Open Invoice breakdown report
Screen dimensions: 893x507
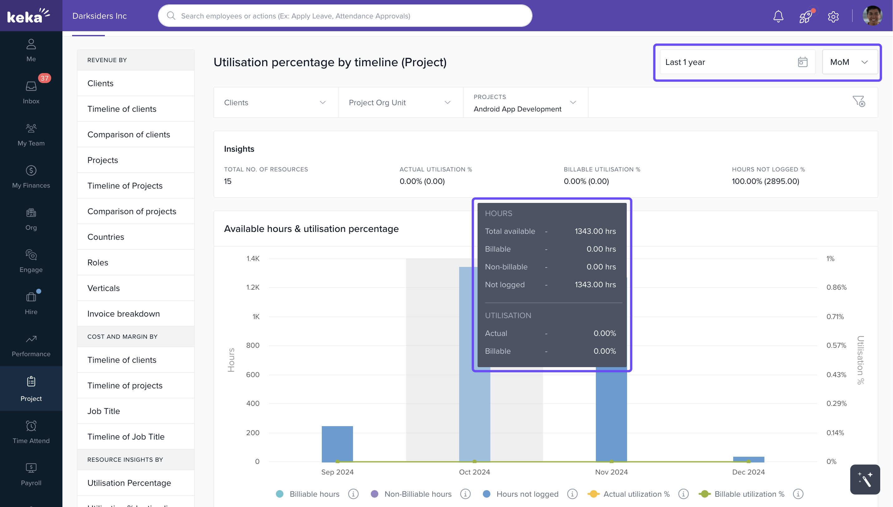pyautogui.click(x=123, y=313)
